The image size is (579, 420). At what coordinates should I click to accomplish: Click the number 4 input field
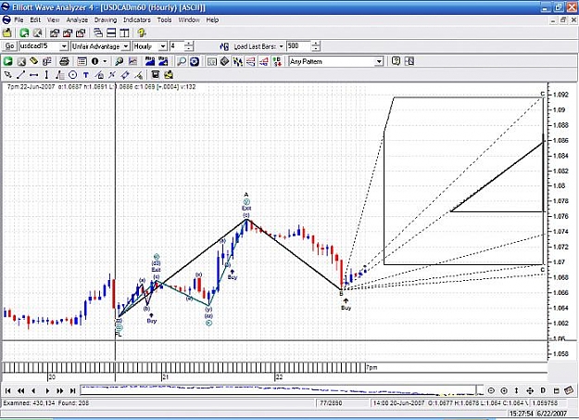177,46
